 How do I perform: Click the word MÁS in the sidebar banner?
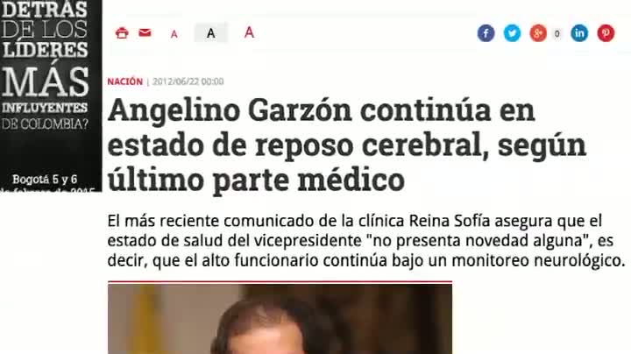click(x=45, y=81)
